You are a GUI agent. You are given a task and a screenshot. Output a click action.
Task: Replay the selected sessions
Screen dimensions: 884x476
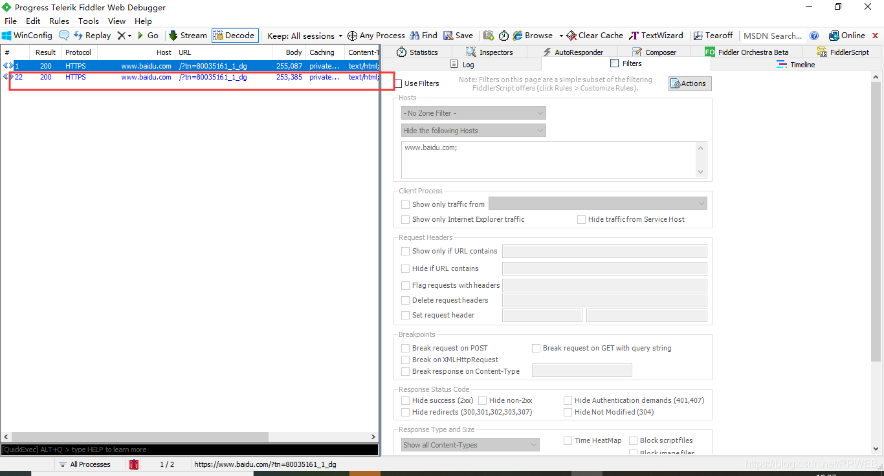click(x=92, y=36)
